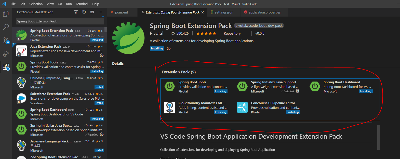Select Zee Spring Boot Extension Pack item
This screenshot has width=400, height=159.
(x=59, y=157)
